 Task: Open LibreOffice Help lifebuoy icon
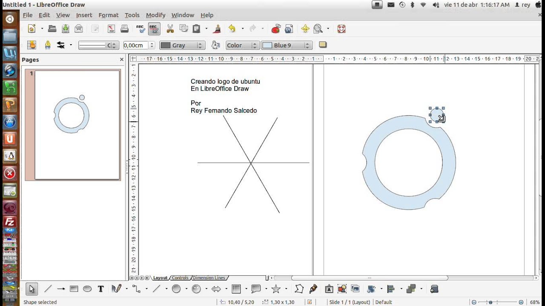point(341,29)
